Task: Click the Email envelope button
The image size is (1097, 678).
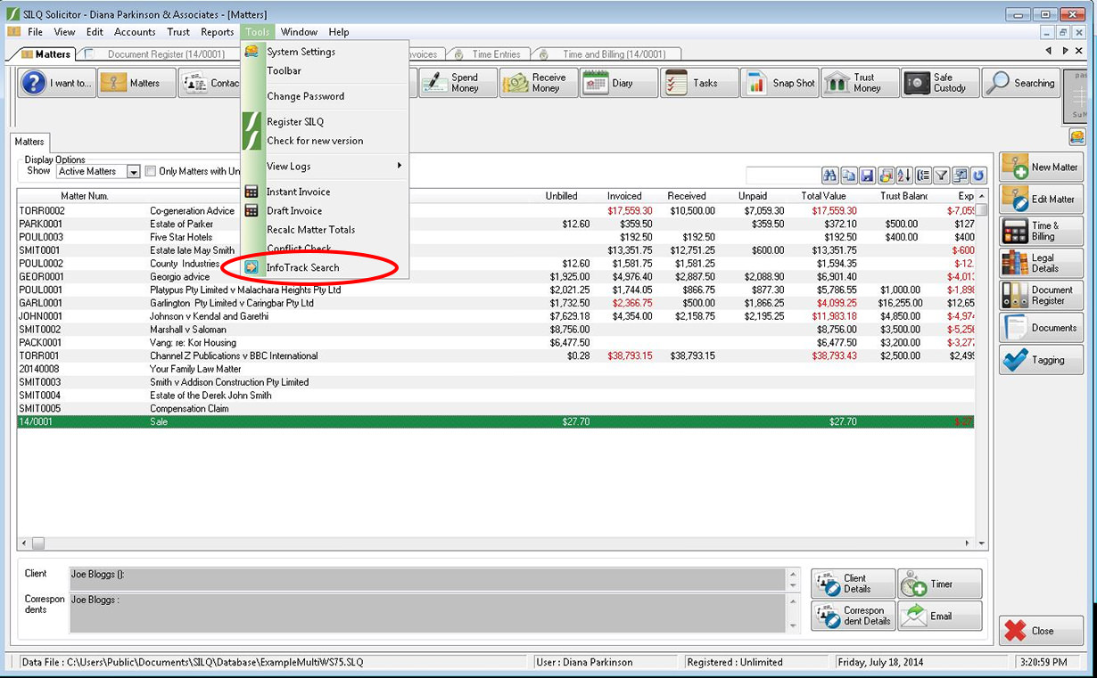Action: pyautogui.click(x=940, y=616)
